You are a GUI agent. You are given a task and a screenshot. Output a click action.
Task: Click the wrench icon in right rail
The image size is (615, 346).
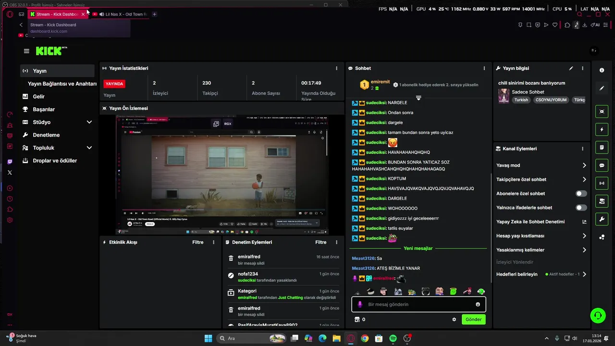(x=602, y=219)
